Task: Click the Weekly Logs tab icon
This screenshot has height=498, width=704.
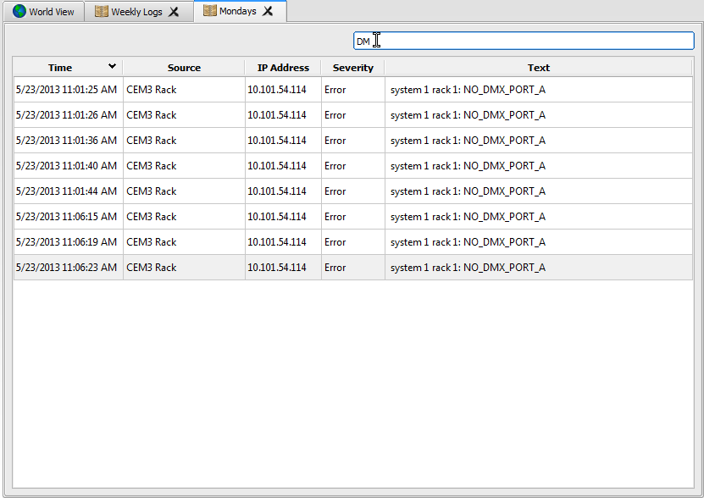Action: pyautogui.click(x=102, y=12)
